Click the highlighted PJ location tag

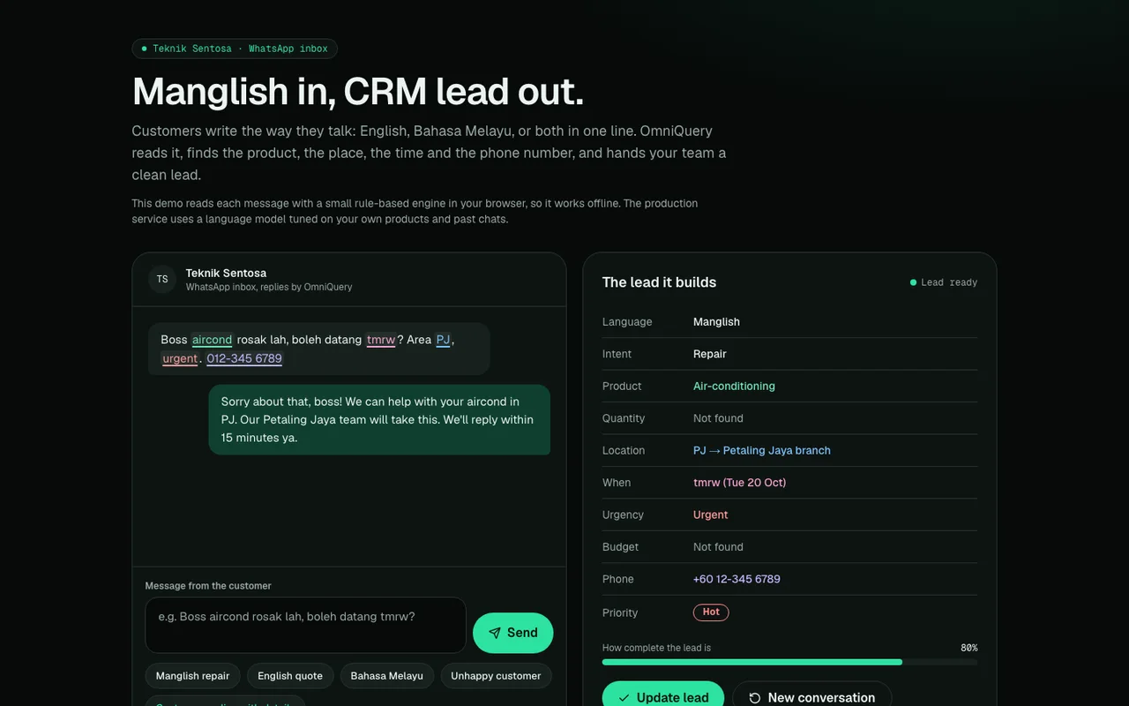click(443, 340)
